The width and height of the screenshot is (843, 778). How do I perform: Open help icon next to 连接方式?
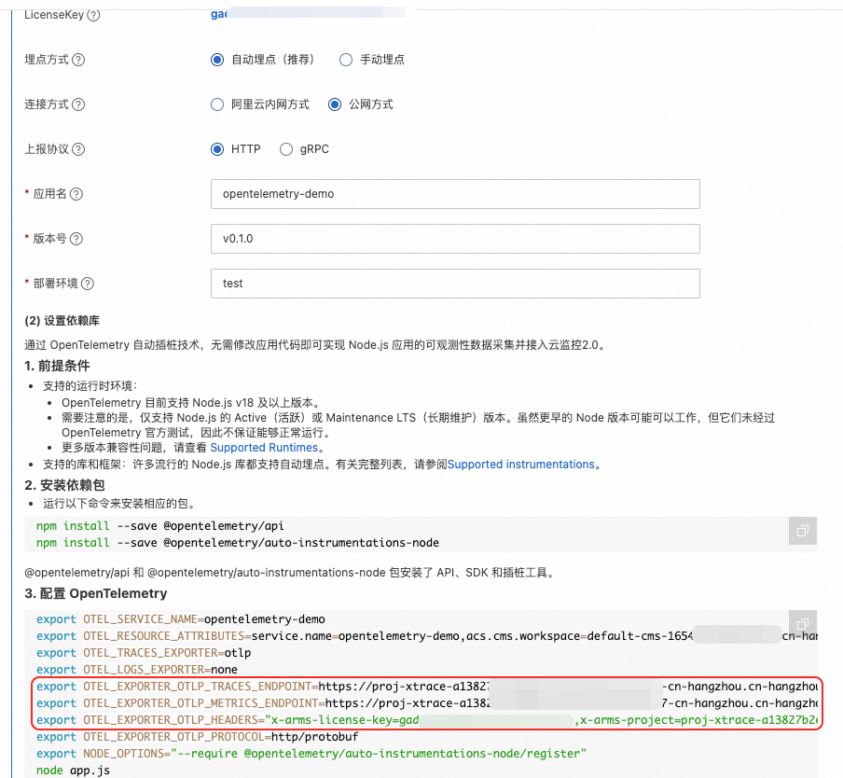tap(78, 104)
